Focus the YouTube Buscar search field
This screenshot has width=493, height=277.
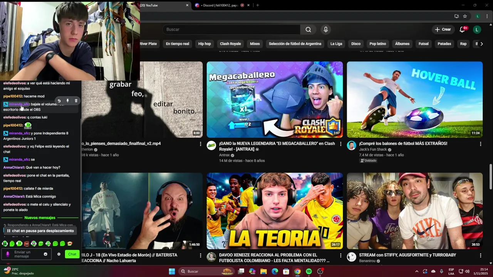pyautogui.click(x=231, y=30)
